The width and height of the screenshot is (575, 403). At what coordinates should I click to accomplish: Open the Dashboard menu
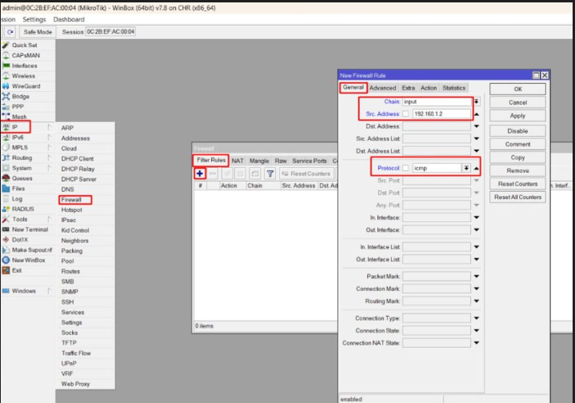[x=69, y=19]
